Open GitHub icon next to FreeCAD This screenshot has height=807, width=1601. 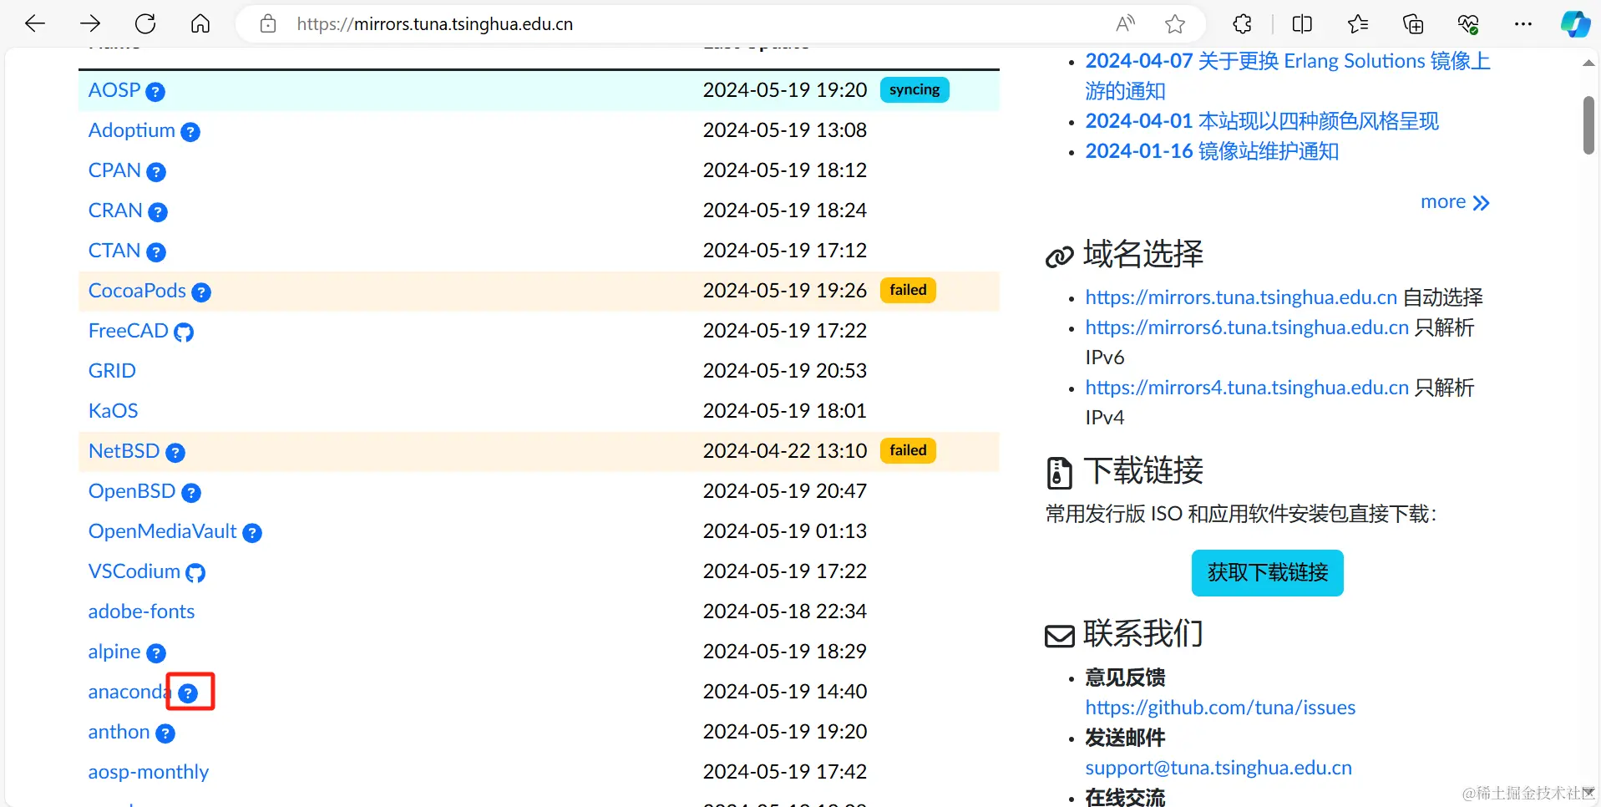tap(184, 332)
